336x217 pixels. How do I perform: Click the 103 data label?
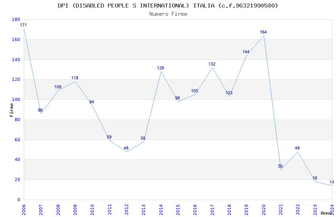point(229,93)
